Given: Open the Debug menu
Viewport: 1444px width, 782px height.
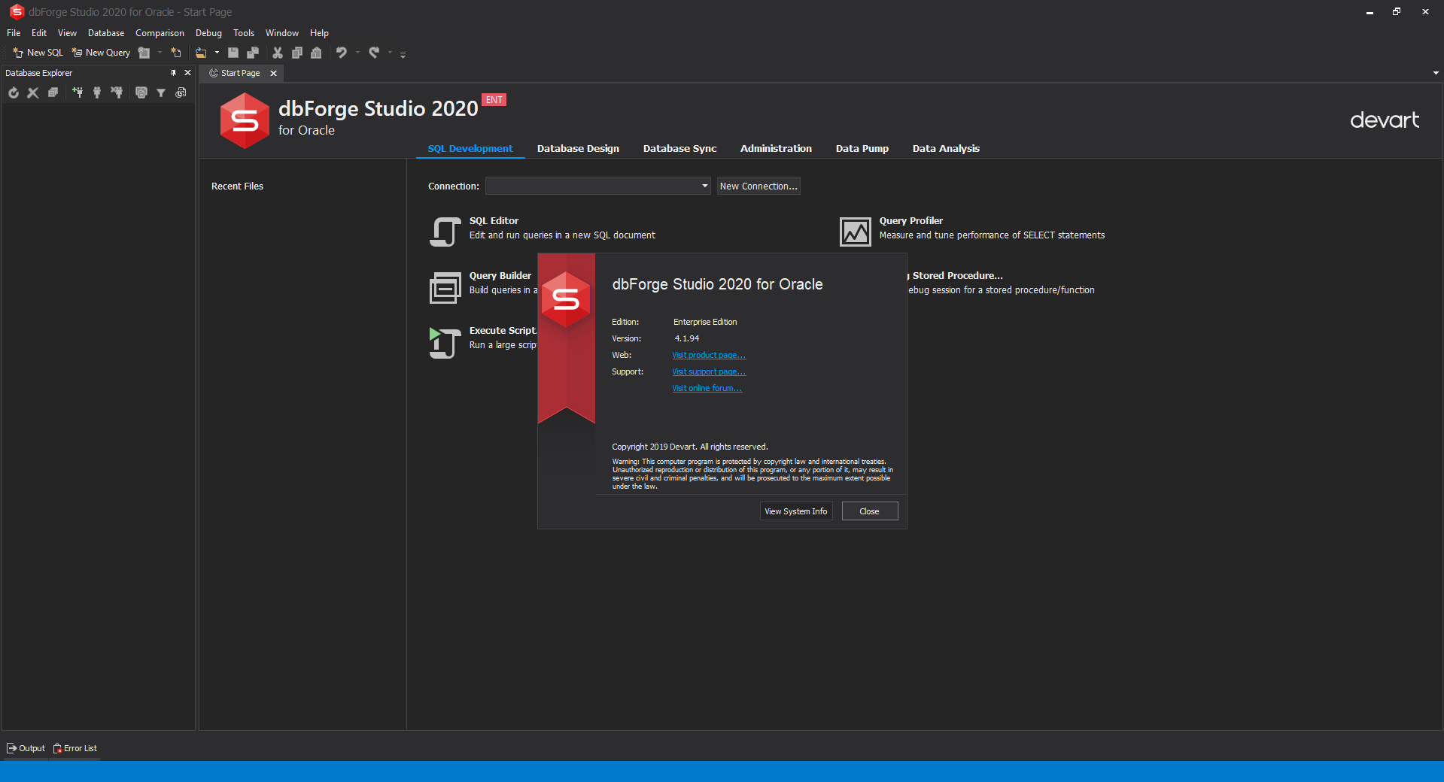Looking at the screenshot, I should [x=208, y=33].
